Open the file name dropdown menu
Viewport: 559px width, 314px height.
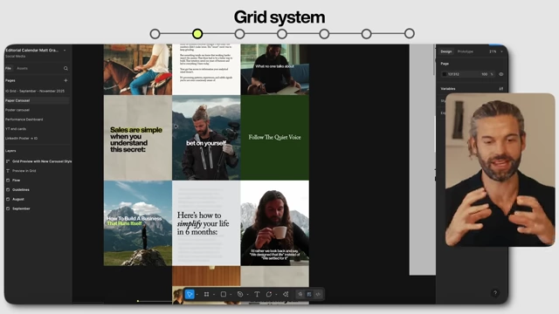(x=65, y=51)
